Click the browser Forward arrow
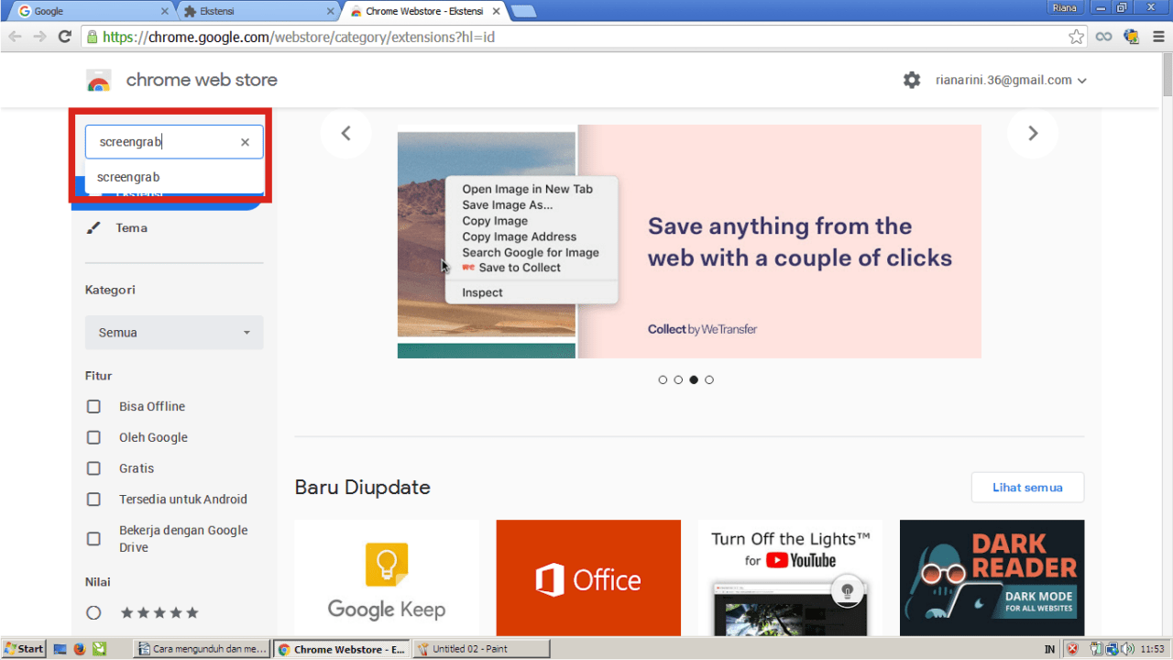Viewport: 1173px width, 660px height. [39, 37]
